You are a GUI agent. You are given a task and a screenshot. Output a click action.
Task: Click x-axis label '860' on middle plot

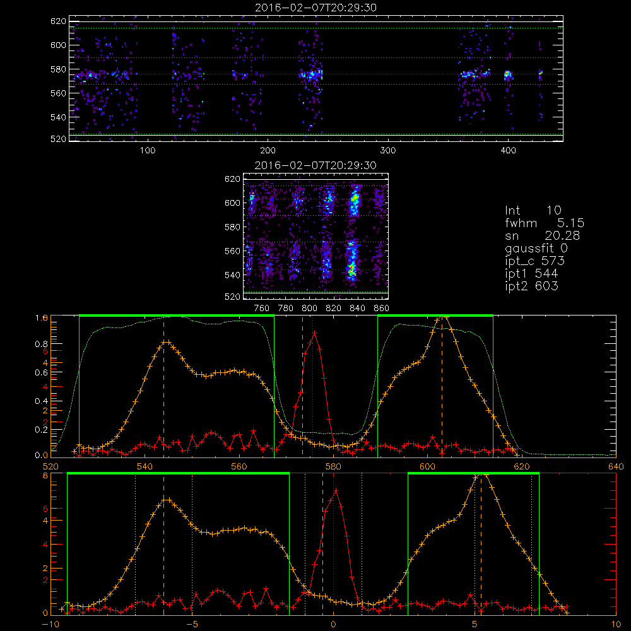click(382, 309)
